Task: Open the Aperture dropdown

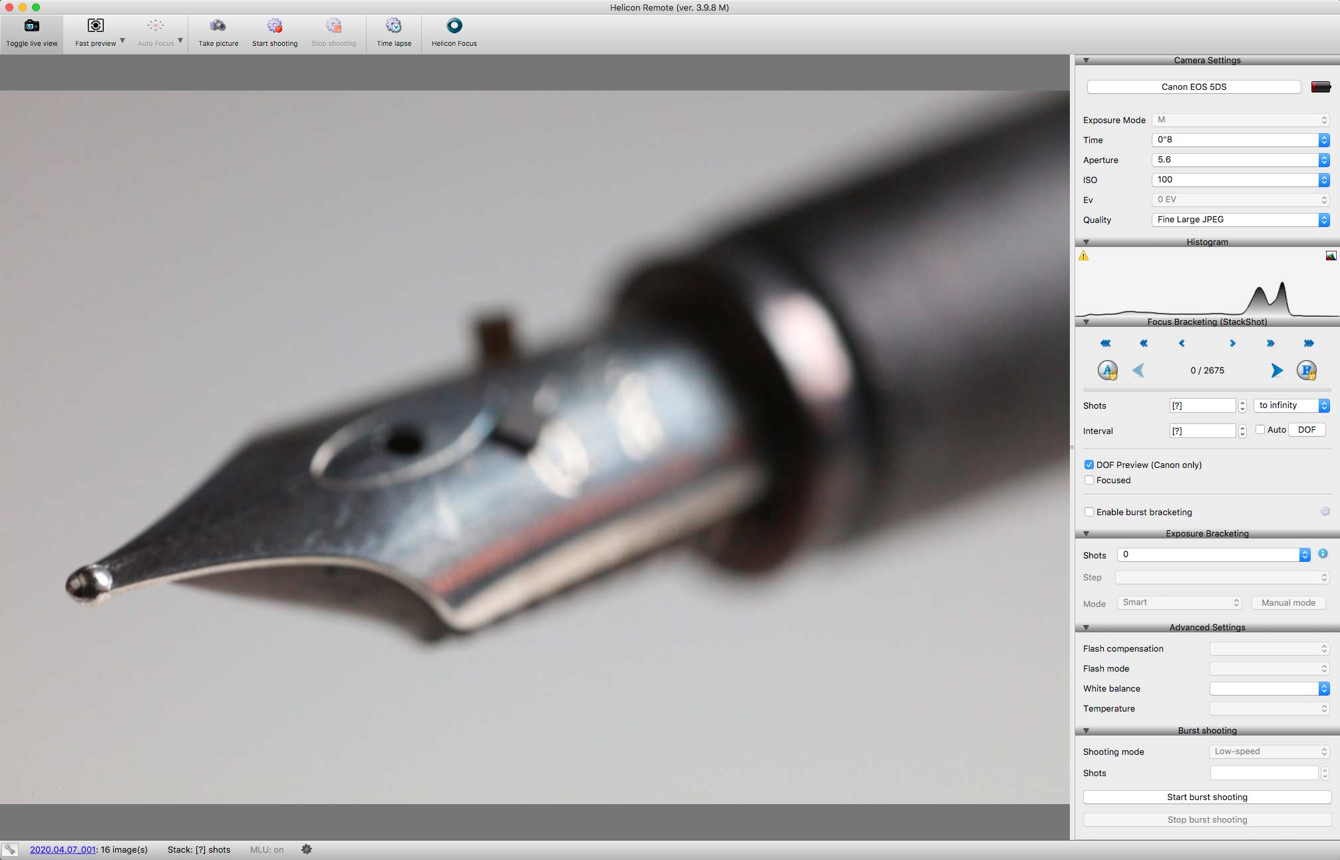Action: [1240, 160]
